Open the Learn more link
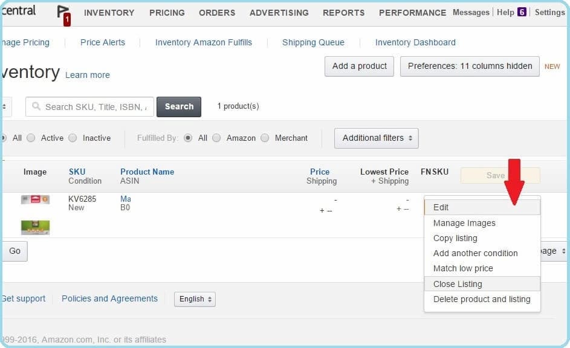 coord(88,75)
